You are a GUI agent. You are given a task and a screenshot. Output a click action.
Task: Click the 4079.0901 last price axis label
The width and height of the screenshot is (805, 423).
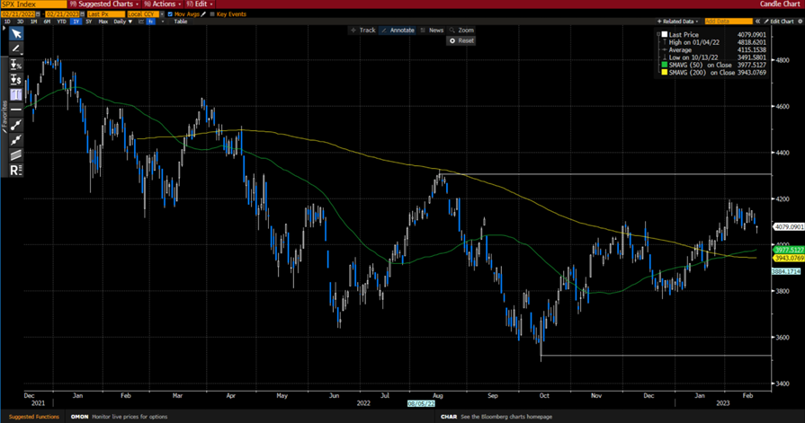(x=789, y=226)
